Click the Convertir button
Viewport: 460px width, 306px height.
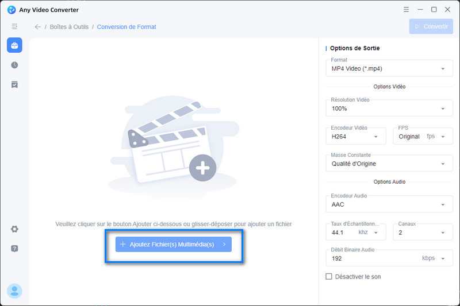click(431, 26)
